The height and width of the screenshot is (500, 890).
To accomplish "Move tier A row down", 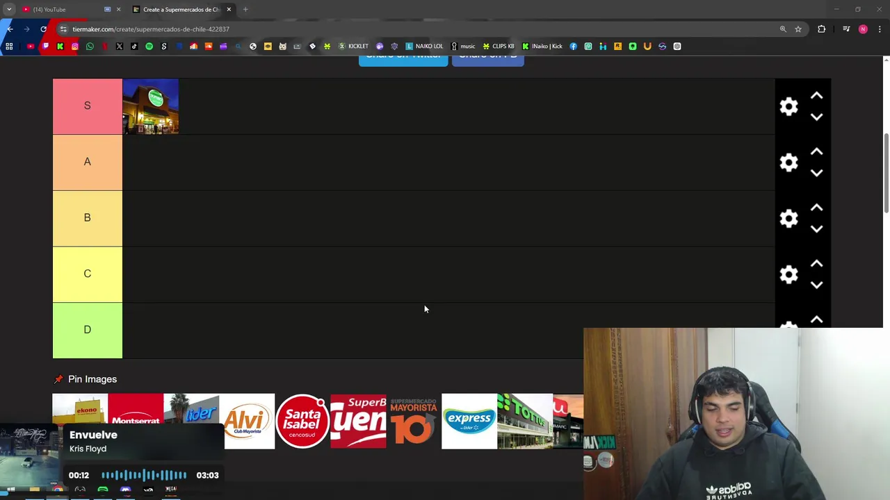I will (x=816, y=173).
